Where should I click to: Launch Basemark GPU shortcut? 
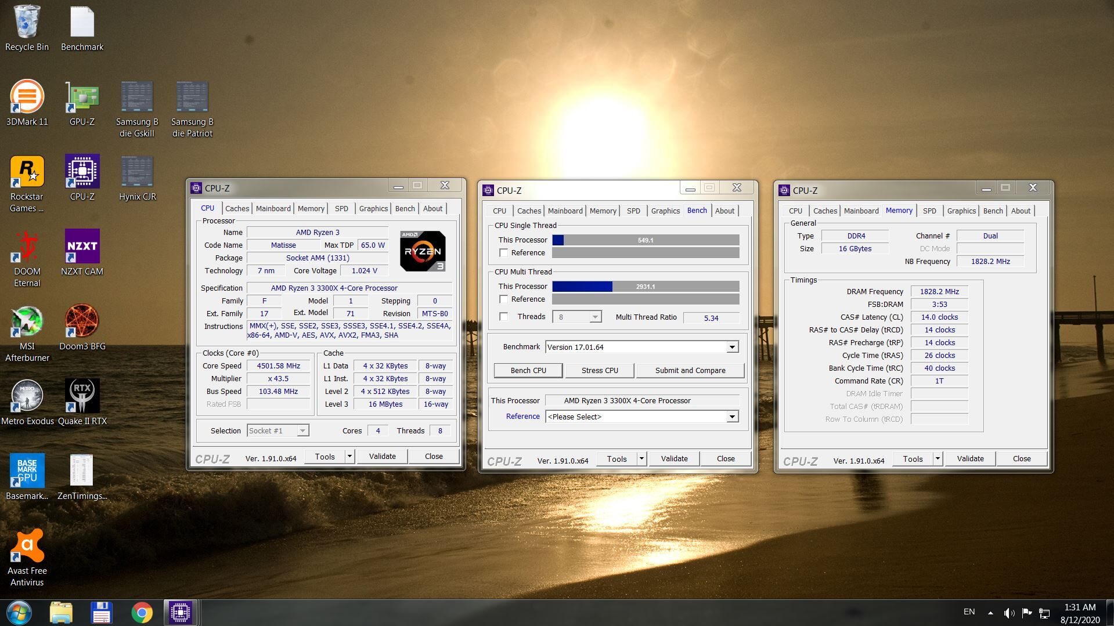point(27,477)
